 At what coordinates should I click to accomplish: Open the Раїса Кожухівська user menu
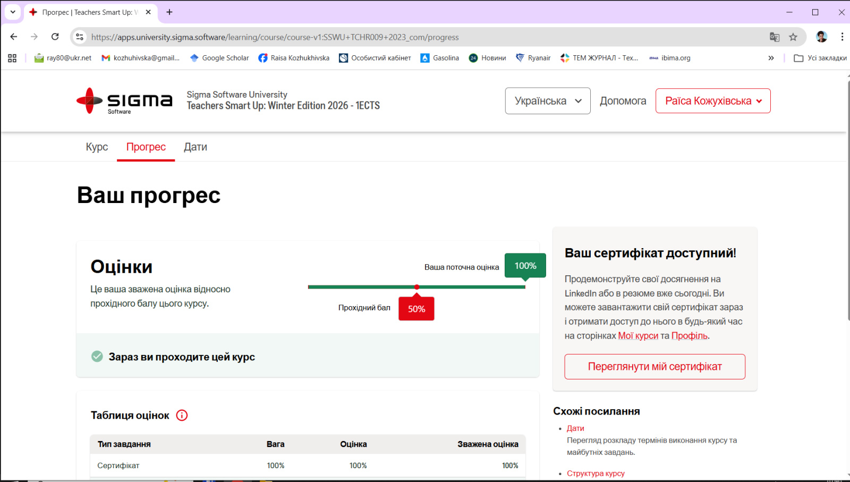point(712,101)
